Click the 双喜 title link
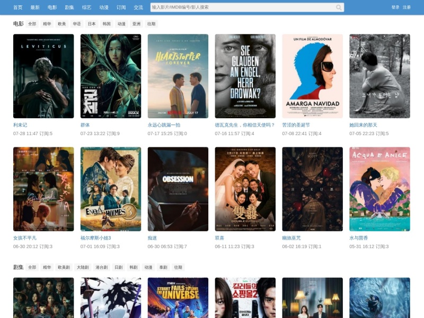Viewport: 424px width, 318px height. point(219,238)
